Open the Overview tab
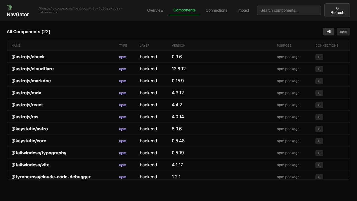The width and height of the screenshot is (357, 201). pyautogui.click(x=155, y=10)
